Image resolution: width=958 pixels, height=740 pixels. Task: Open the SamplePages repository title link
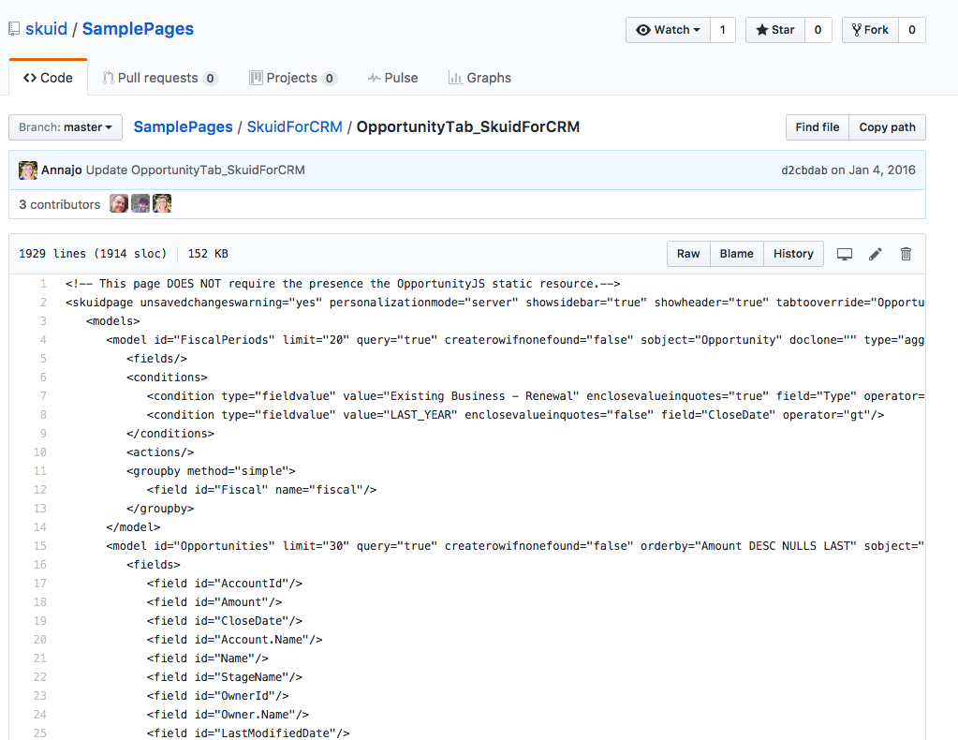point(138,29)
